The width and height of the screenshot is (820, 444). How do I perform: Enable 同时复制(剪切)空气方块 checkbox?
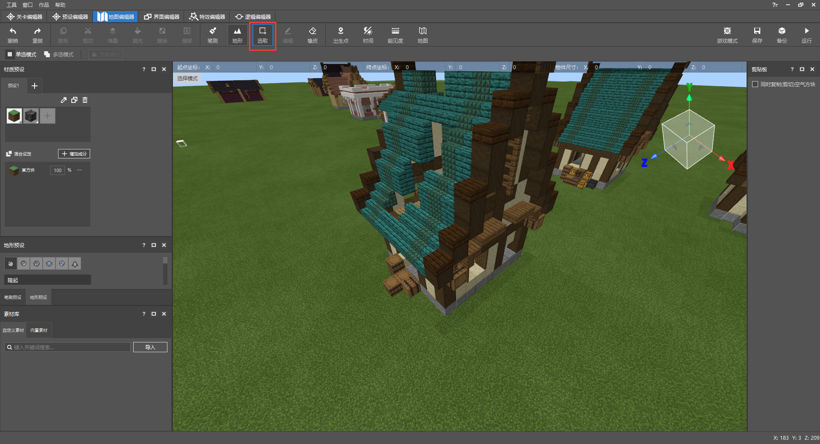click(x=755, y=85)
